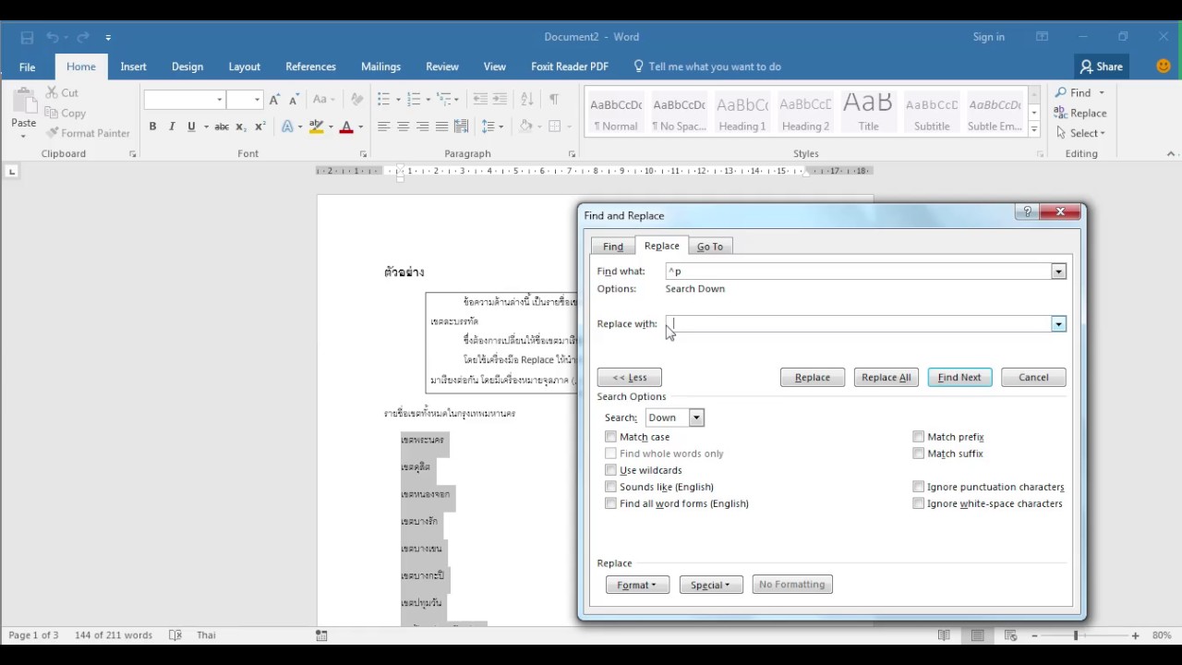This screenshot has width=1182, height=665.
Task: Click inside the Replace with text field
Action: coord(858,324)
